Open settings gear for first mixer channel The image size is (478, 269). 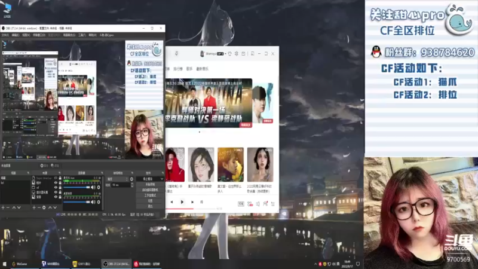99,187
